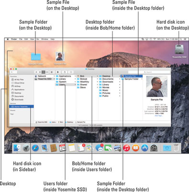Open the Action gear dropdown in toolbar
This screenshot has height=192, width=189.
tap(58, 72)
